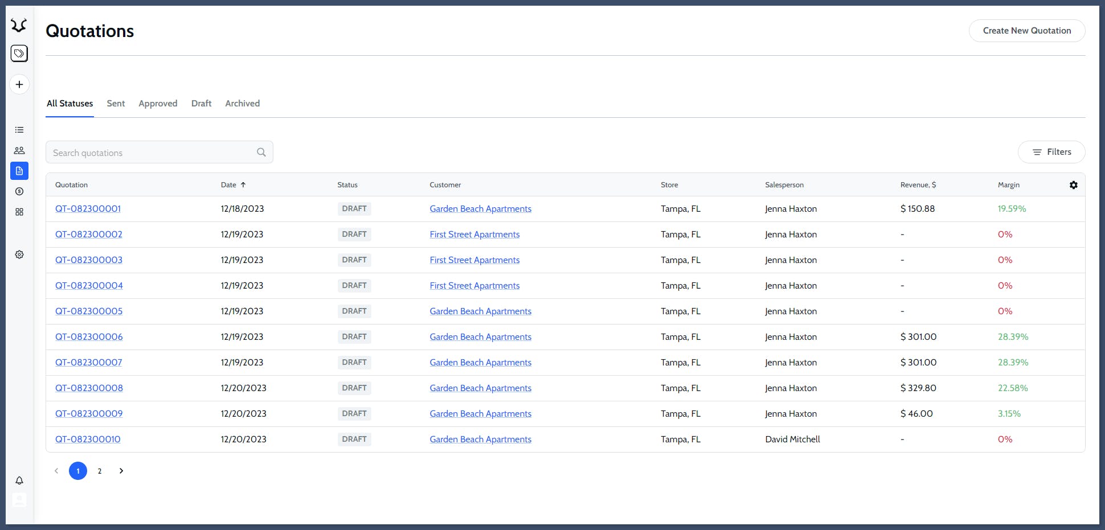Viewport: 1105px width, 530px height.
Task: Click David Mitchell salesperson cell
Action: 793,439
